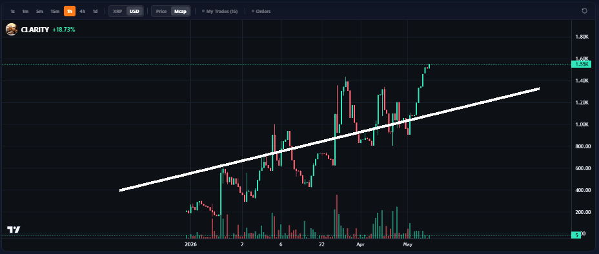Click the 1.20K axis label
The height and width of the screenshot is (254, 599).
click(582, 103)
